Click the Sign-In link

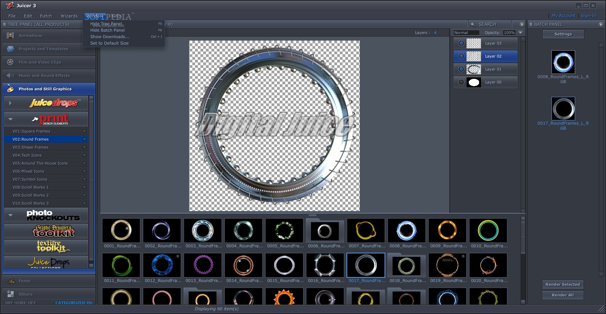588,16
